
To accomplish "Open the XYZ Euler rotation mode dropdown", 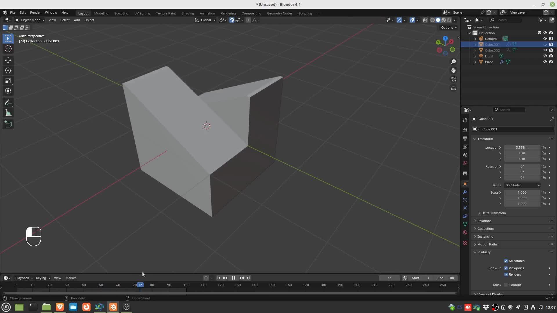I will (x=522, y=185).
